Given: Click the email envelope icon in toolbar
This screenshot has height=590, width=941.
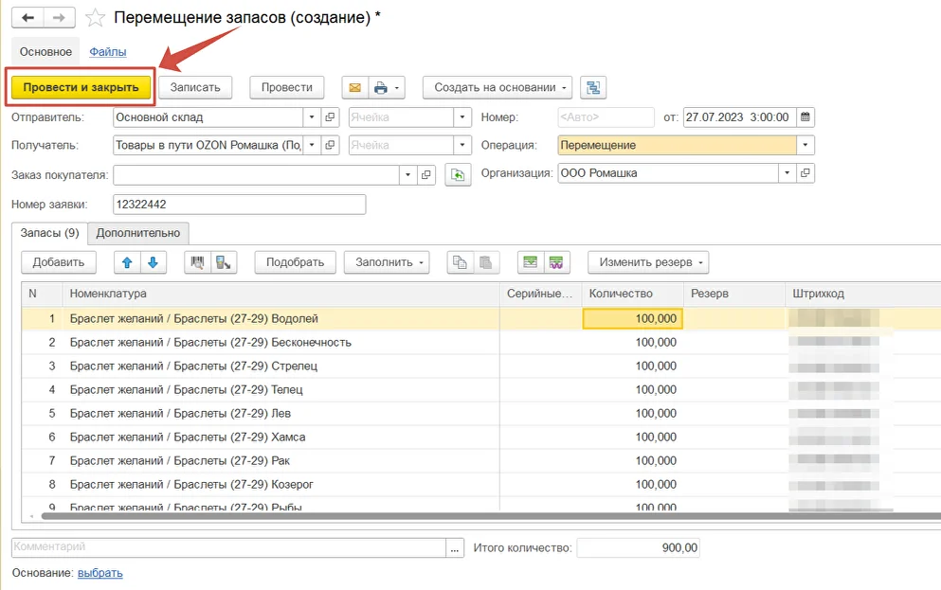Looking at the screenshot, I should pos(355,87).
